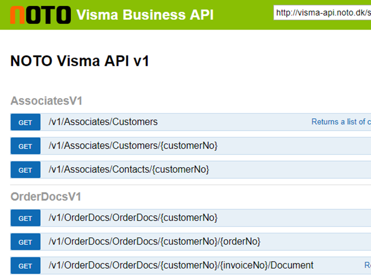This screenshot has height=278, width=371.
Task: Click the 'Returns a list of' description
Action: tap(341, 122)
